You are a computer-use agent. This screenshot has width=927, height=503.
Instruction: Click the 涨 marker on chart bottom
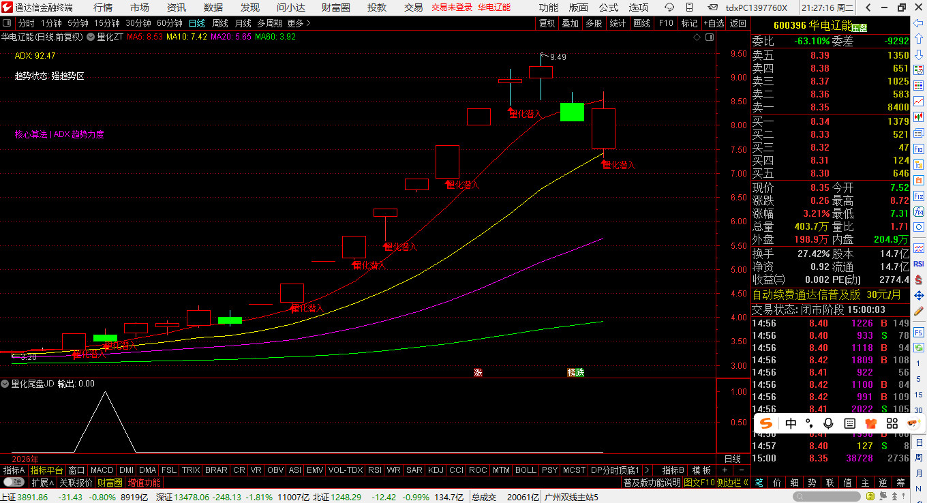click(x=478, y=372)
